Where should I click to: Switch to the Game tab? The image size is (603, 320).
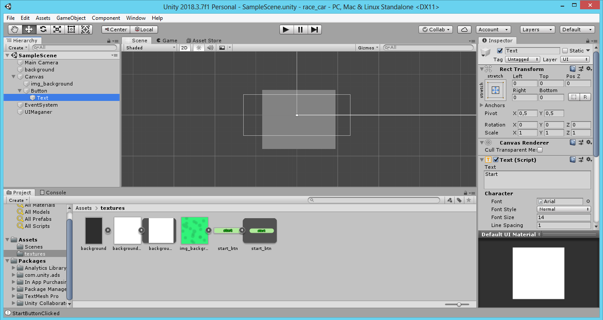pos(167,41)
